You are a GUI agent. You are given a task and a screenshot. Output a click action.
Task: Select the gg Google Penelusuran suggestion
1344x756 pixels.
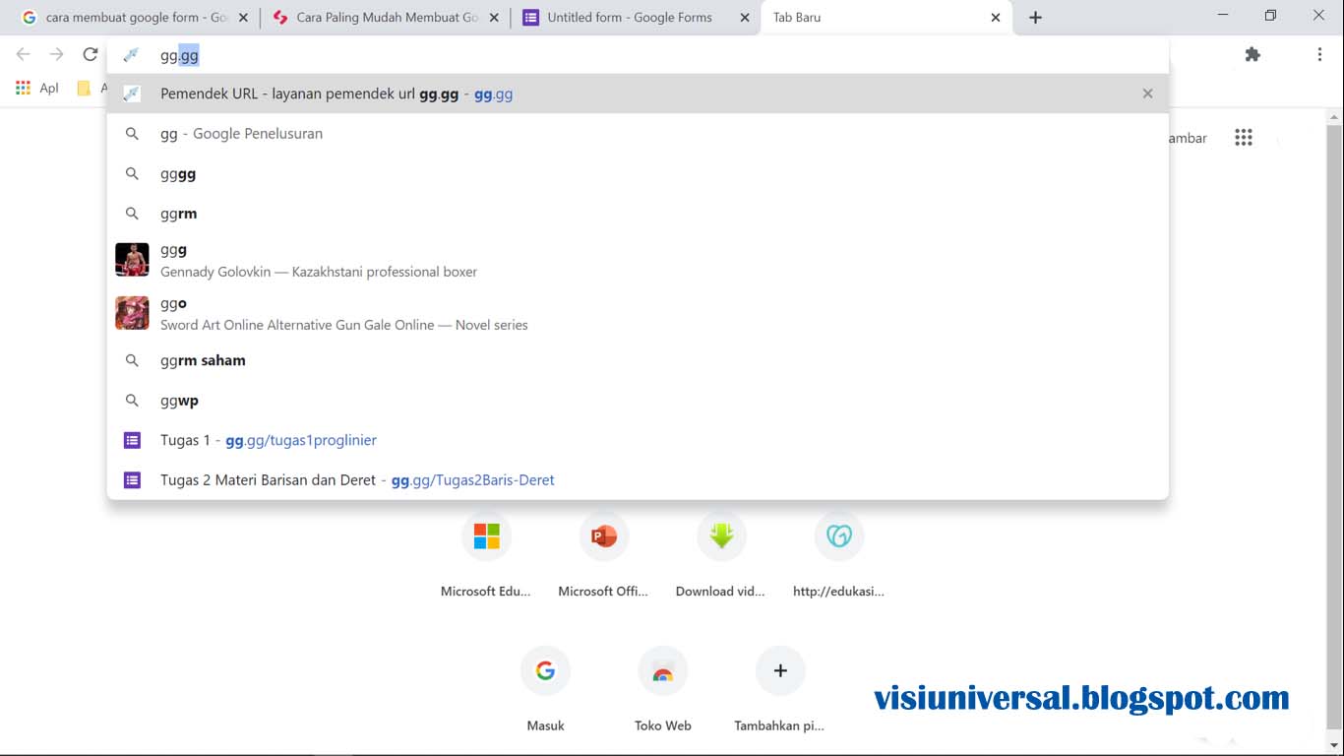[241, 133]
